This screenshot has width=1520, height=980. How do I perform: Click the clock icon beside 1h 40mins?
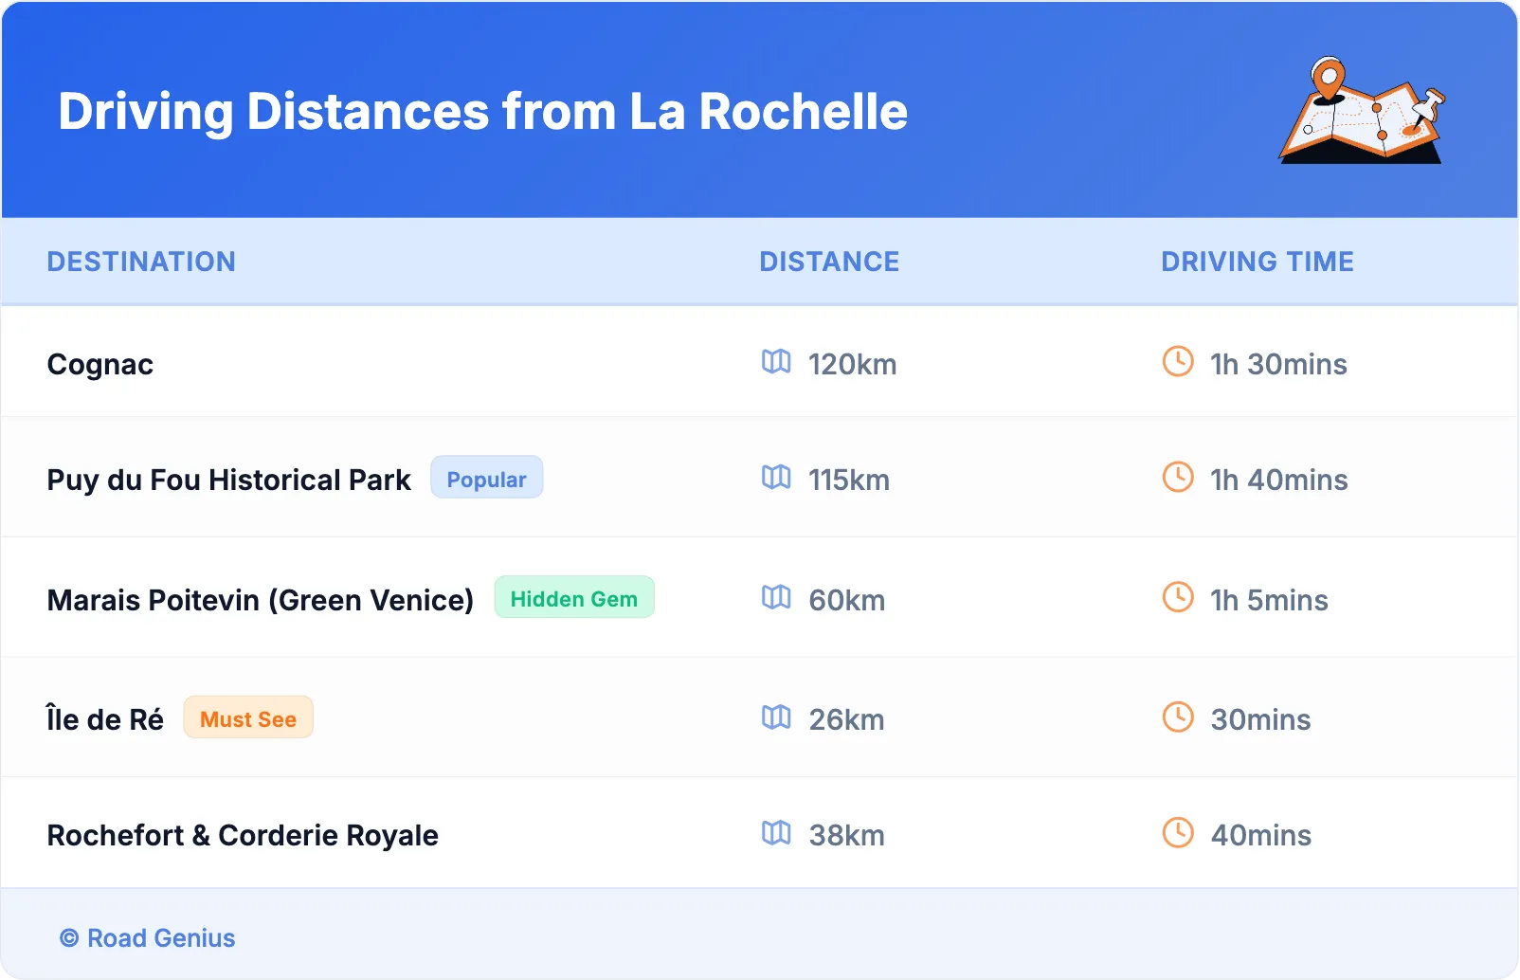coord(1178,477)
